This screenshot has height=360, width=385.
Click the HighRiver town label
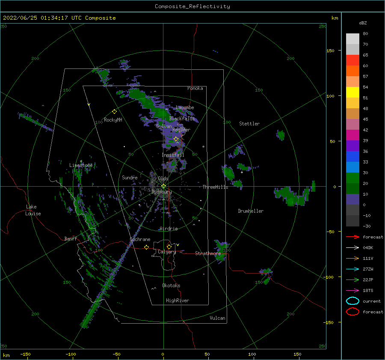coord(178,300)
